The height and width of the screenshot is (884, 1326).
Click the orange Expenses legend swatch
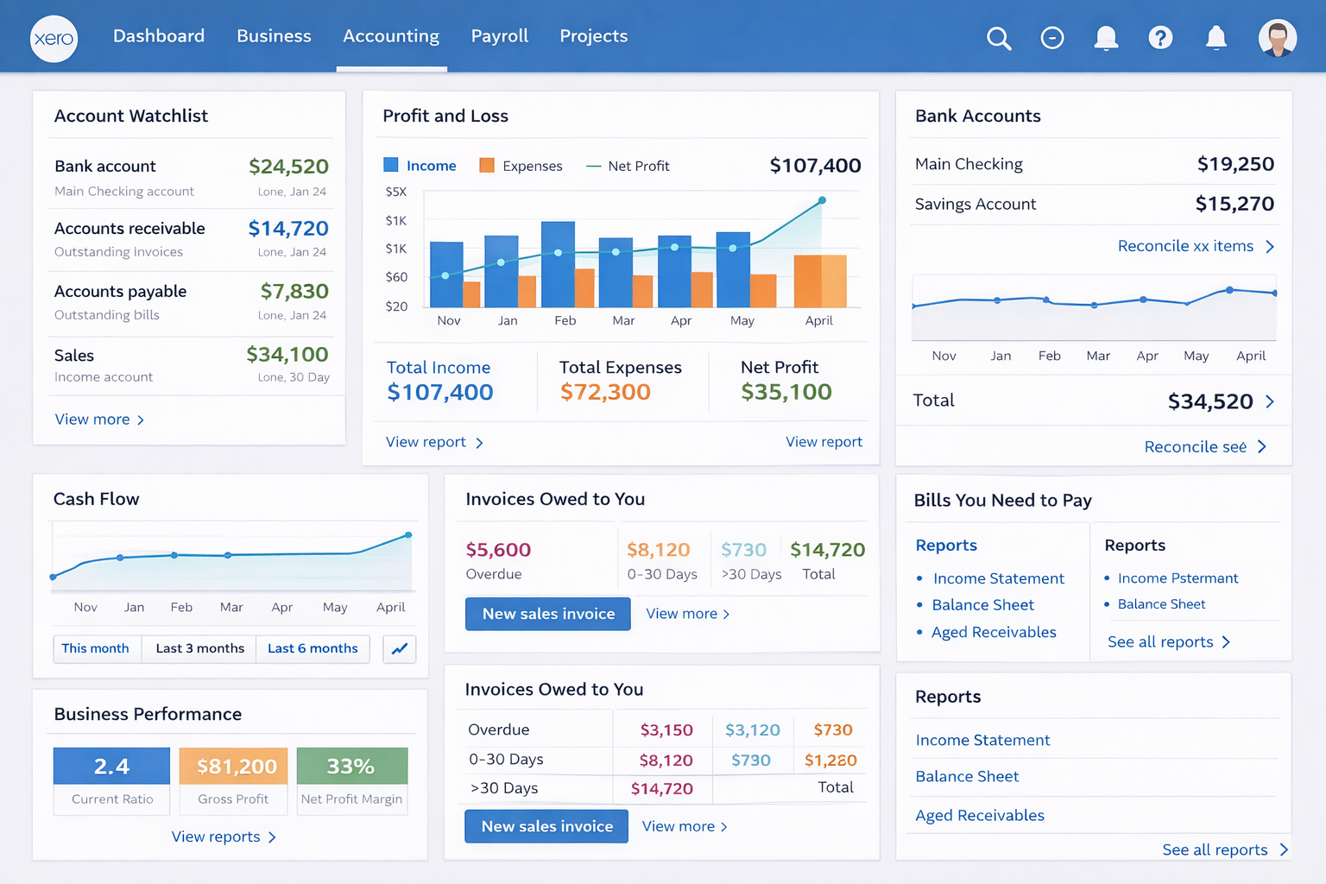pos(487,166)
